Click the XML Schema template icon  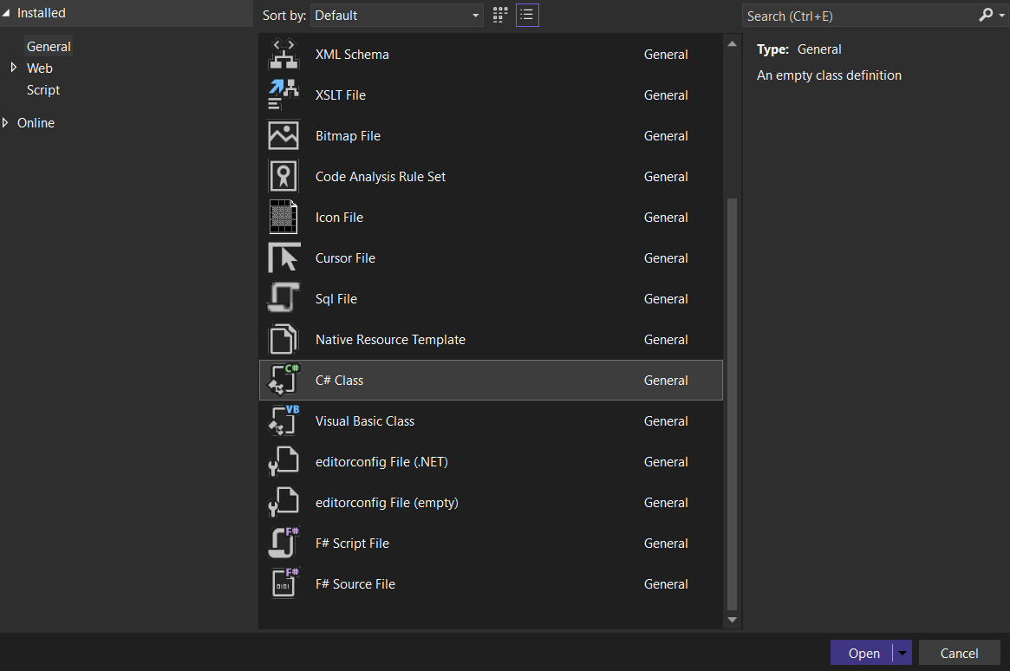(x=283, y=54)
